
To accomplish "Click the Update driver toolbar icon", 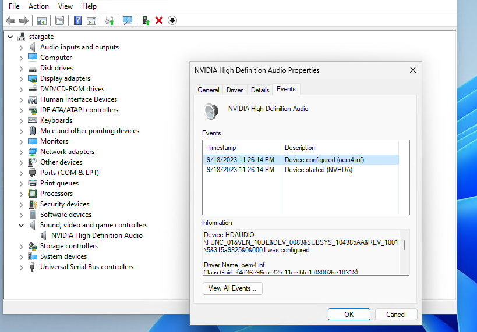I will (x=109, y=21).
